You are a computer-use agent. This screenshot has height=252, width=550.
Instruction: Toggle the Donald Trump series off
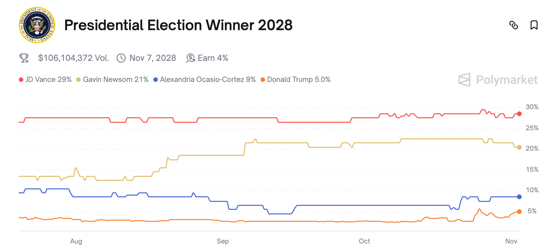(298, 80)
